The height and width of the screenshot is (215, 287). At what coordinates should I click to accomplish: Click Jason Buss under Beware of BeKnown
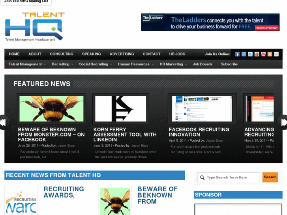coord(66,146)
